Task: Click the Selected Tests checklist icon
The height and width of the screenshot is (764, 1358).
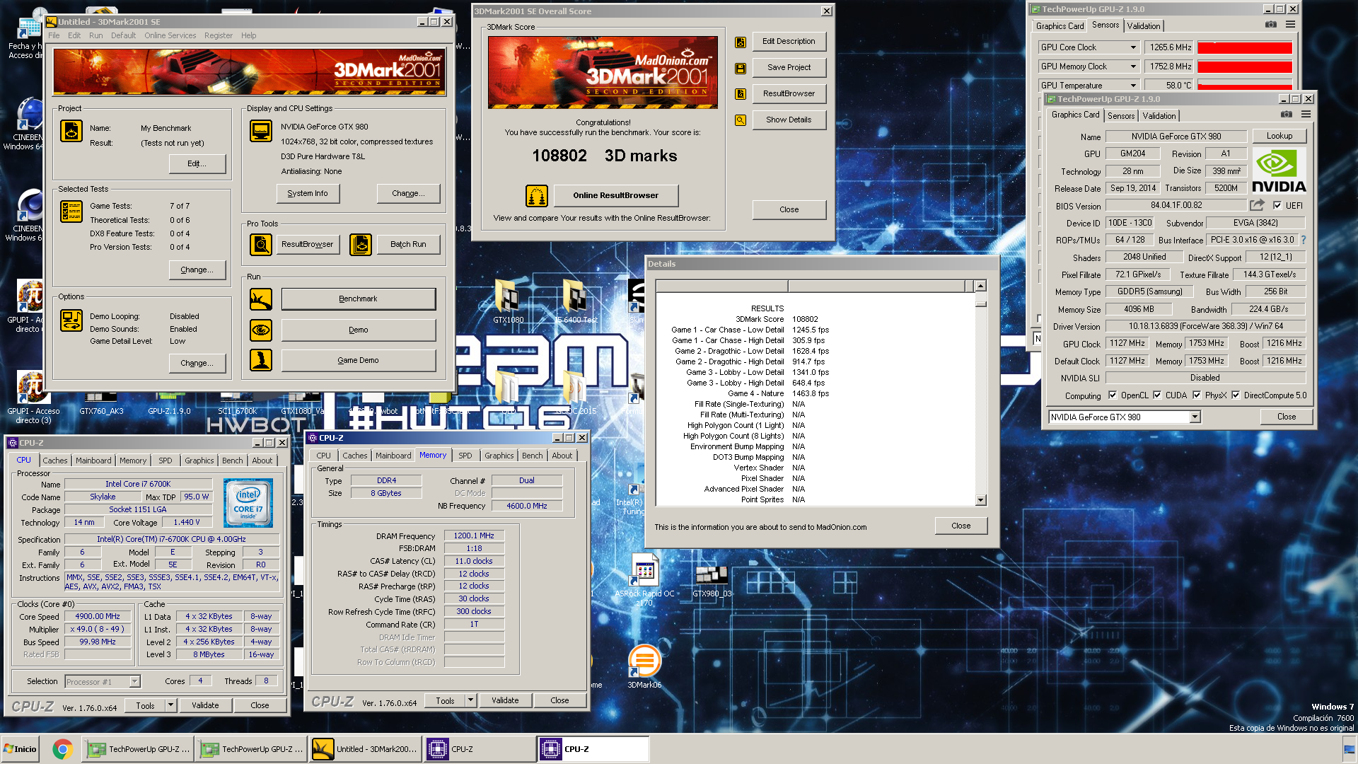Action: 71,211
